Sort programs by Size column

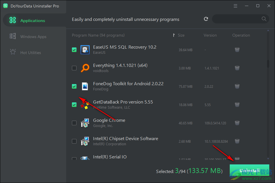[x=181, y=35]
